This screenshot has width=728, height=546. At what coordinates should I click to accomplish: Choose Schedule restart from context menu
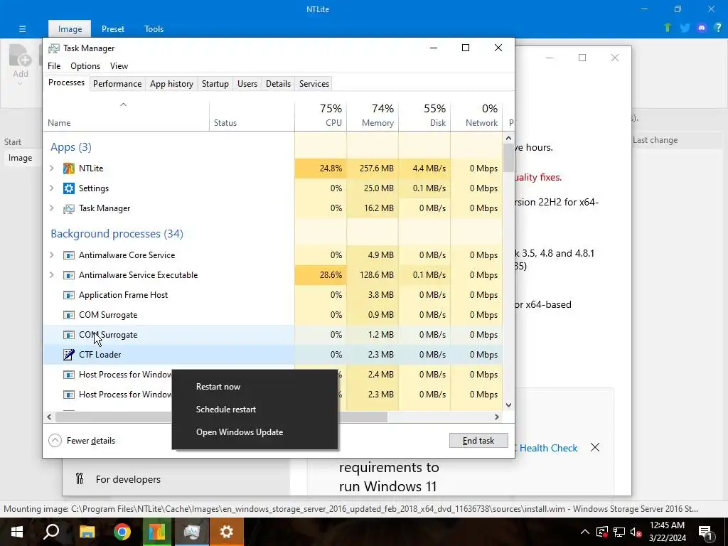click(x=255, y=409)
